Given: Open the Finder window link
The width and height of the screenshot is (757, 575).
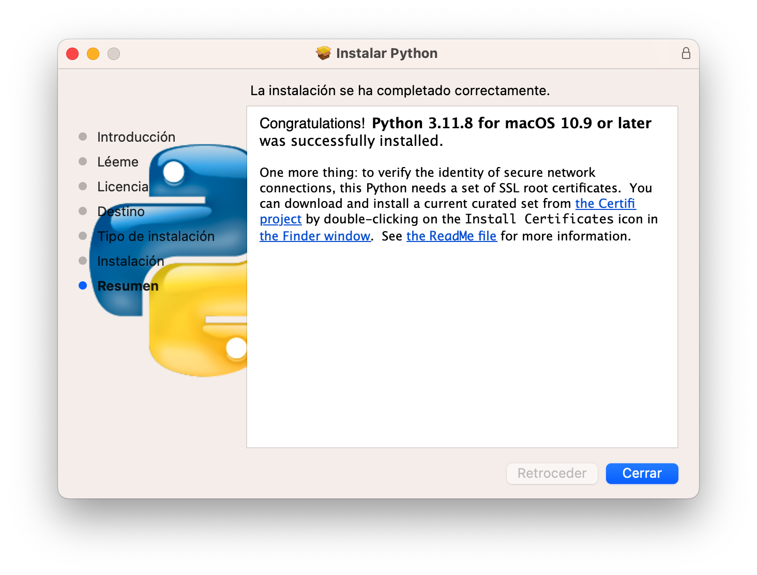Looking at the screenshot, I should point(315,236).
